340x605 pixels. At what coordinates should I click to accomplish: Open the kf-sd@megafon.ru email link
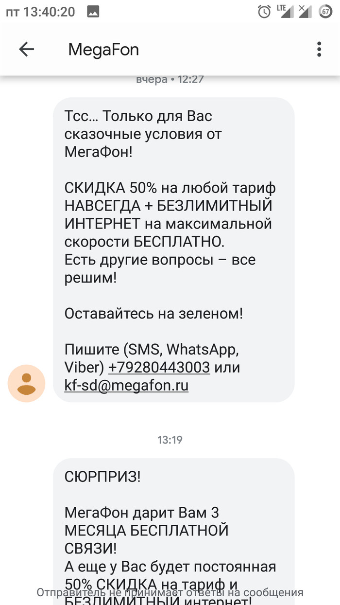pyautogui.click(x=126, y=386)
